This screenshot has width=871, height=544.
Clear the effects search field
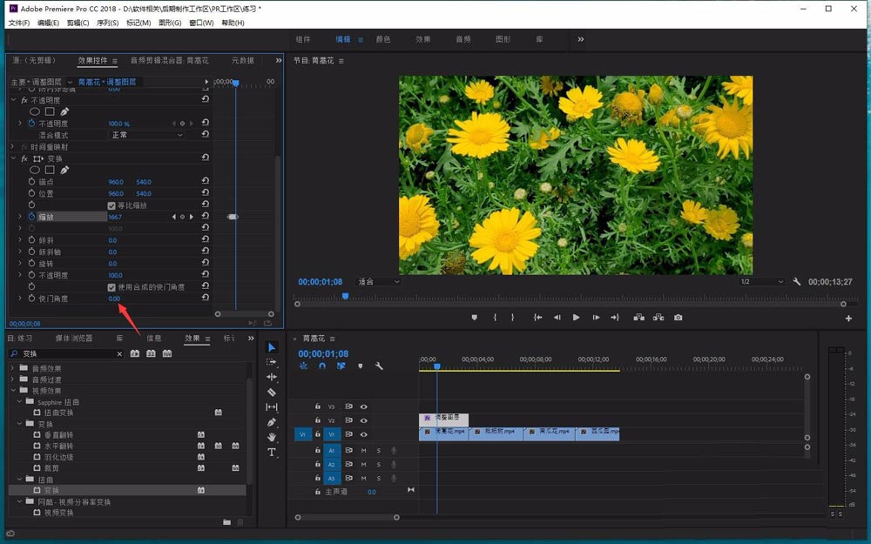coord(120,354)
